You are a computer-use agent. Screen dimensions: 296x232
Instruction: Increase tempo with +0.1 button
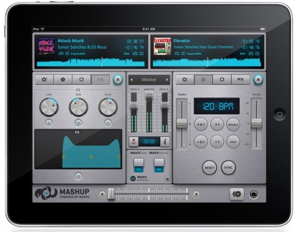coord(201,124)
